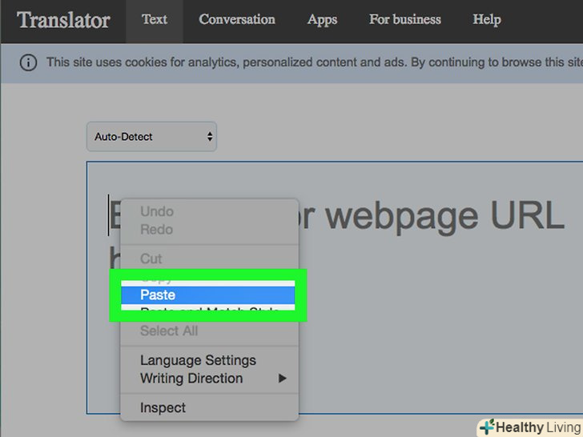Click the info icon in cookie banner

pyautogui.click(x=28, y=62)
